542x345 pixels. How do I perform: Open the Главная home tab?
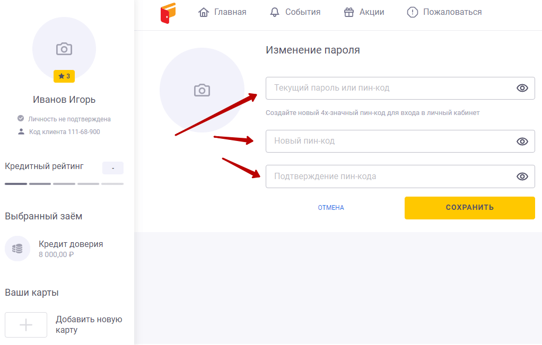tap(222, 12)
